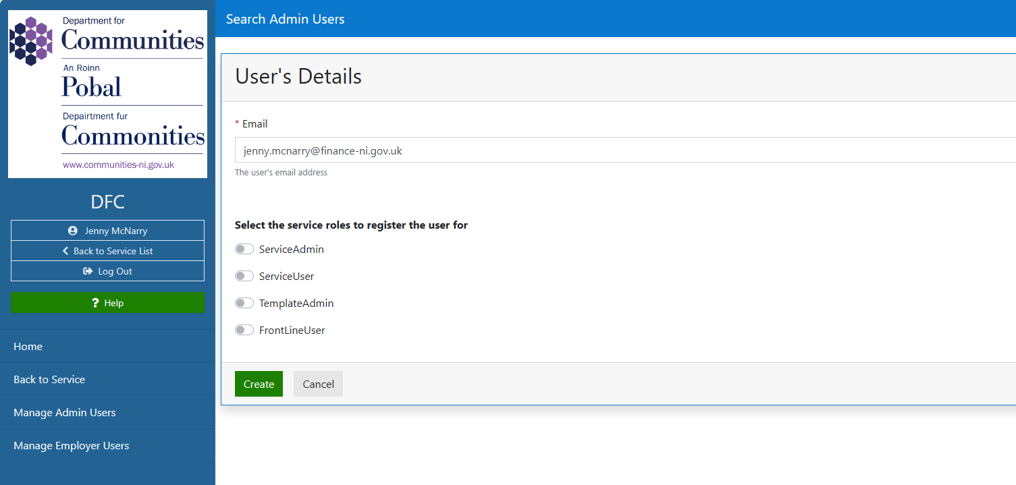Click the hexagon emblem in the Communities logo
This screenshot has width=1016, height=485.
31,40
